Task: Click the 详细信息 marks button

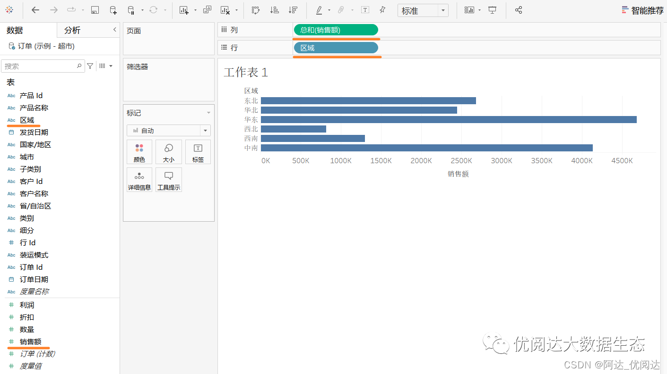Action: 139,180
